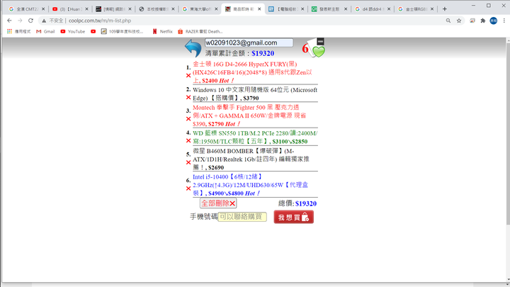Image resolution: width=510 pixels, height=287 pixels.
Task: Switch to the d4 跟 ddr4 tab
Action: [373, 9]
